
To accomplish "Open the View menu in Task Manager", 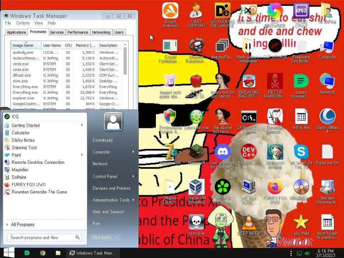I will click(x=39, y=23).
